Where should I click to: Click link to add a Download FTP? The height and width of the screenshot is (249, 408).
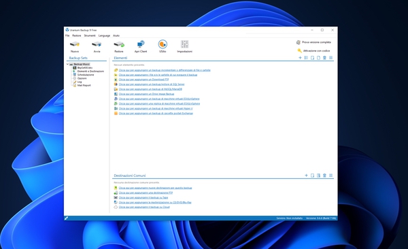[x=143, y=80]
